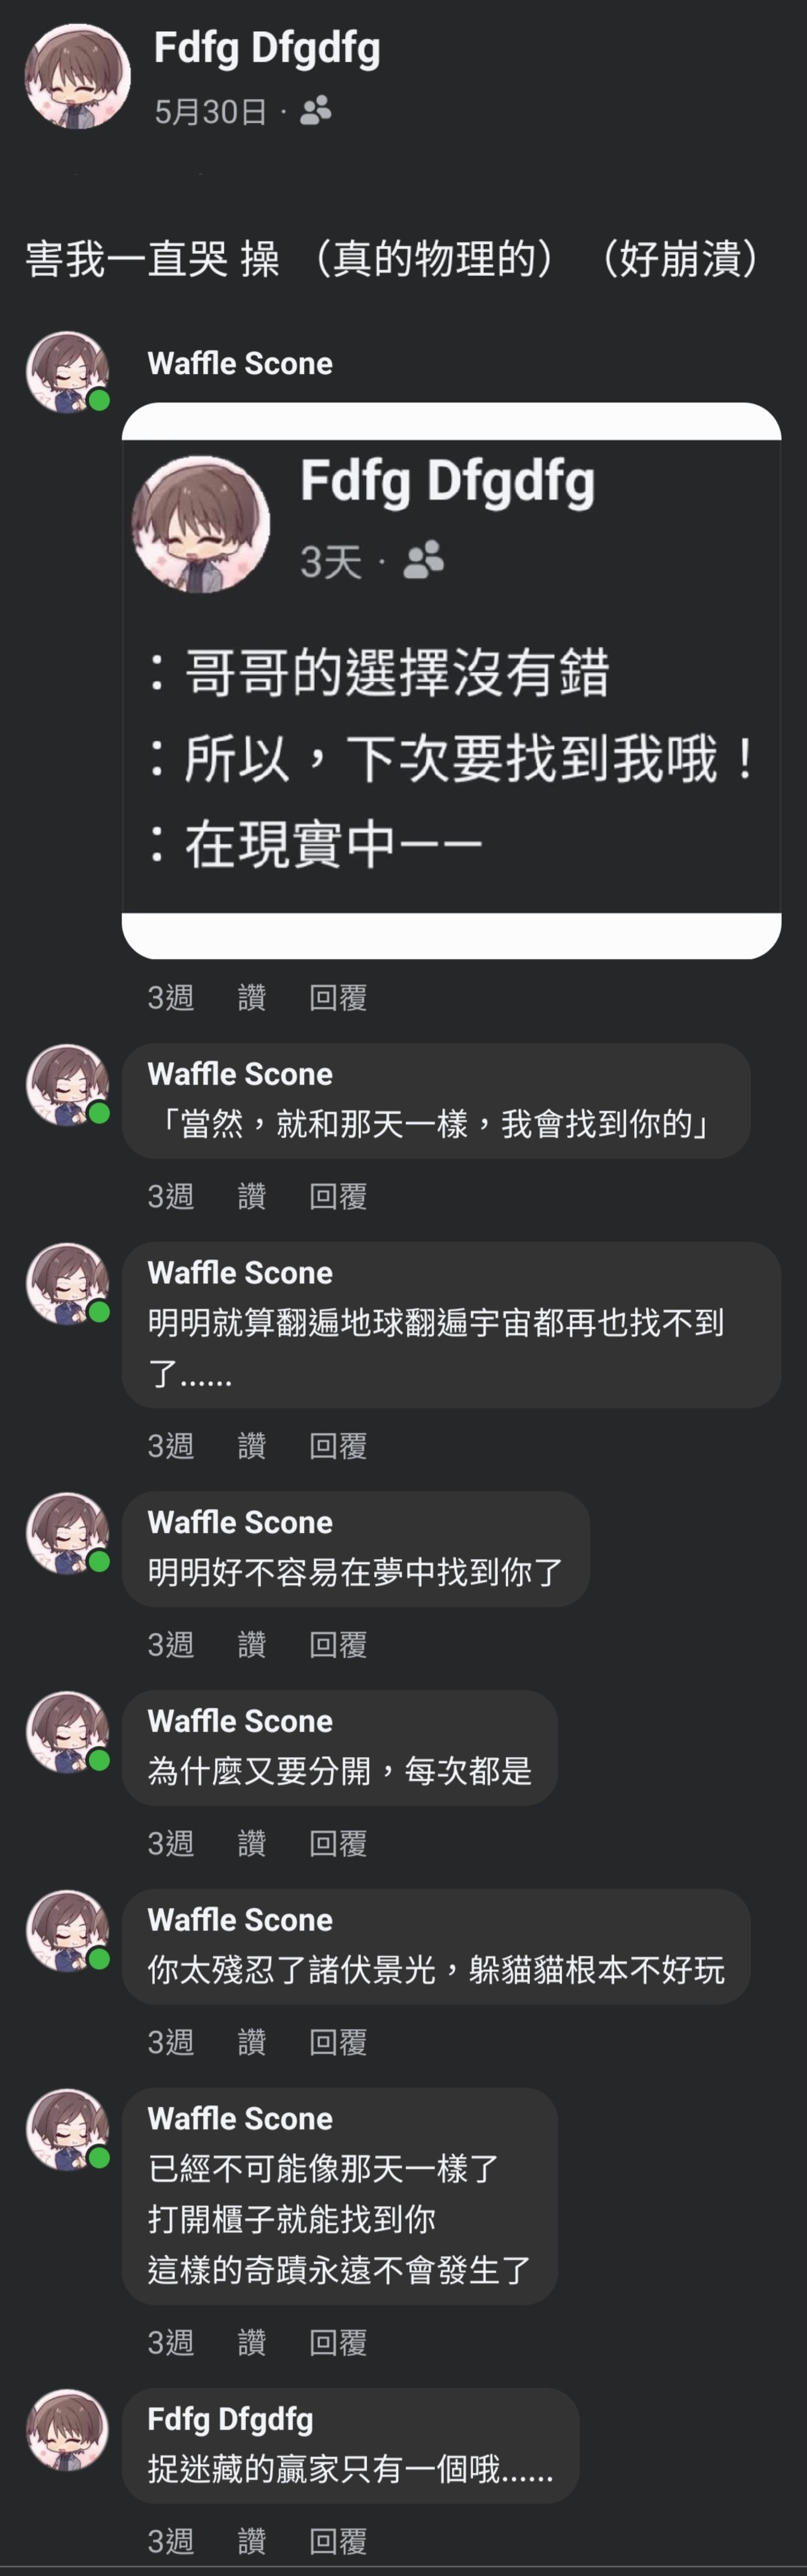Open Waffle Scone avatar on image comment
Screen dimensions: 807x2576
(68, 372)
